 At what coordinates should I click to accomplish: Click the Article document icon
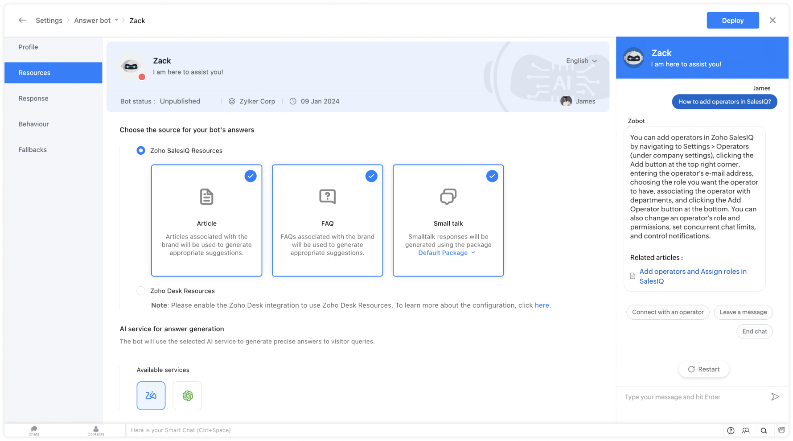click(x=206, y=197)
